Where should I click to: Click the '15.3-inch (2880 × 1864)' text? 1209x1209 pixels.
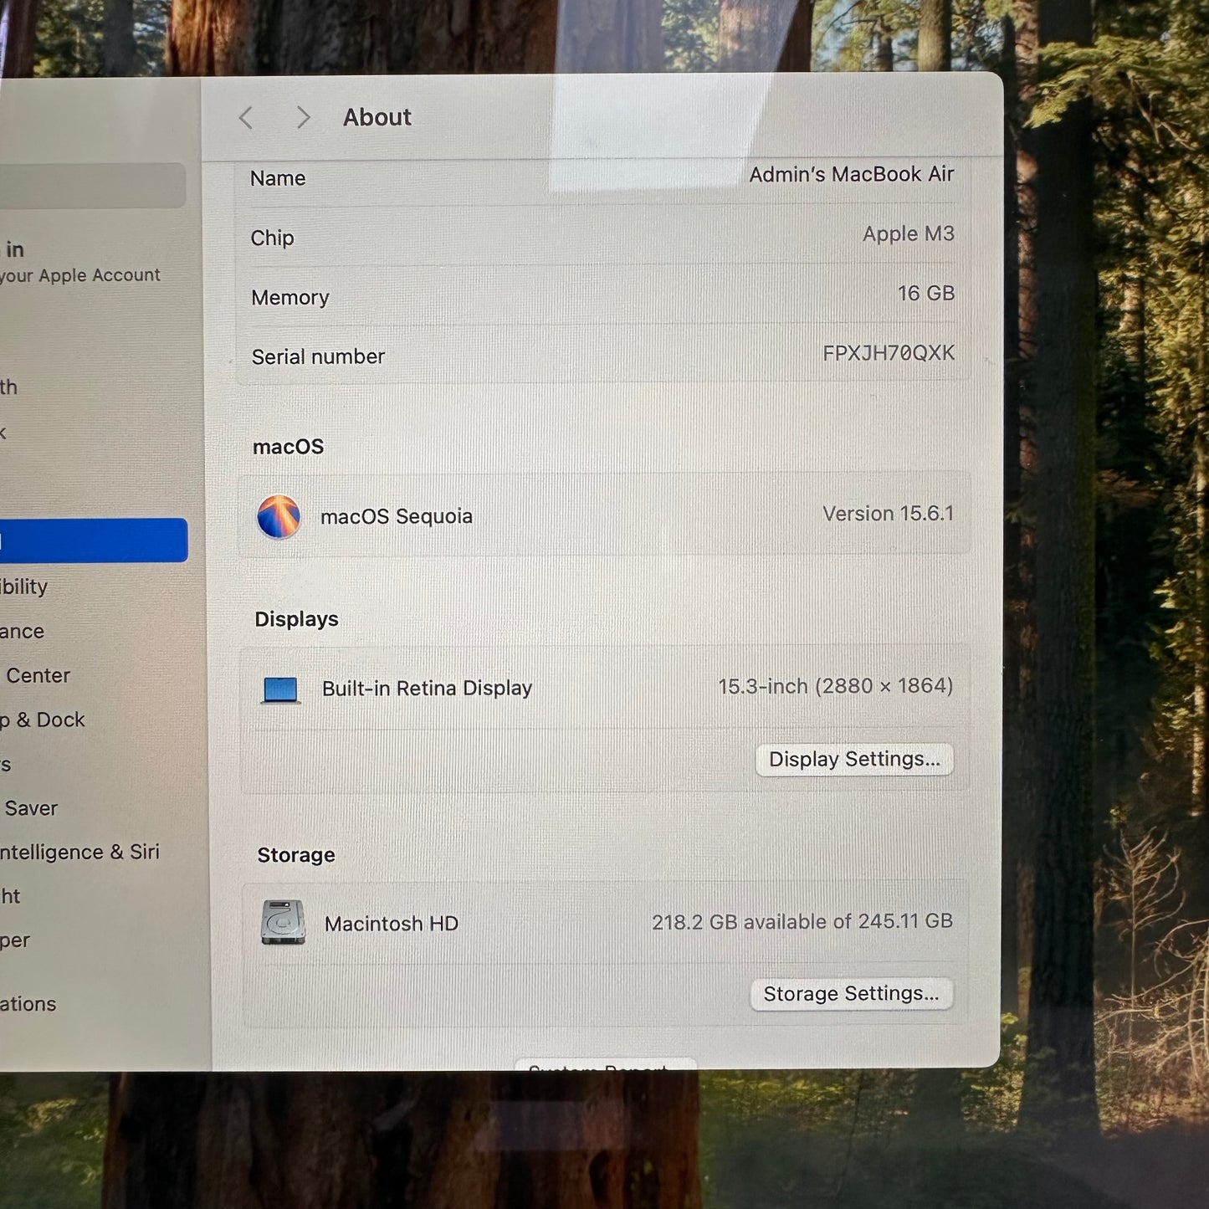pos(835,686)
